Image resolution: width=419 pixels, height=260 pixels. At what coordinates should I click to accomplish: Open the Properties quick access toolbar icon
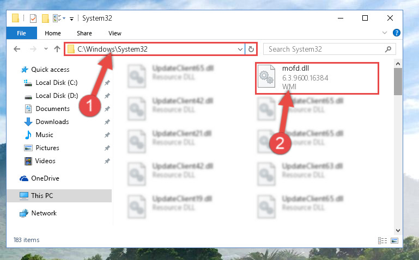tap(33, 18)
